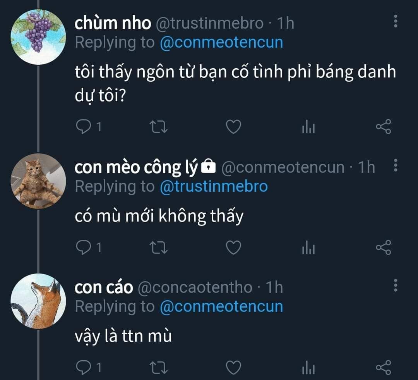418x380 pixels.
Task: Like con cáo's tweet
Action: (233, 368)
